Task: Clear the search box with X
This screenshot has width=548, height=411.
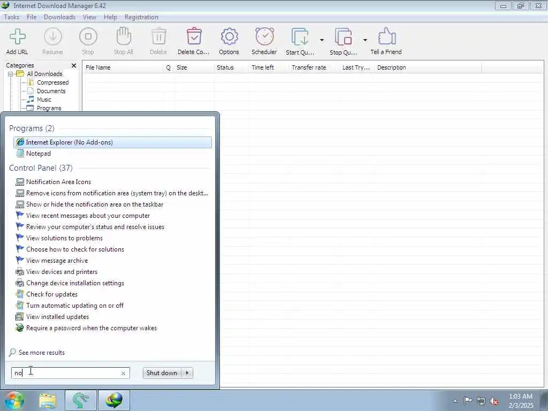Action: coord(123,373)
